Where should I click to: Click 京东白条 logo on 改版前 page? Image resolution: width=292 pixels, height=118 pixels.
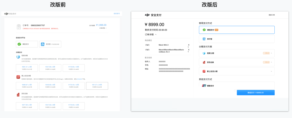coord(18,95)
